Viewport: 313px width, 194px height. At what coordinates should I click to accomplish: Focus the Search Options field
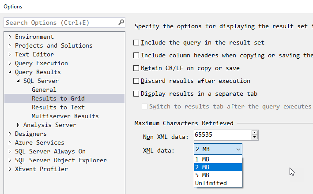(61, 22)
